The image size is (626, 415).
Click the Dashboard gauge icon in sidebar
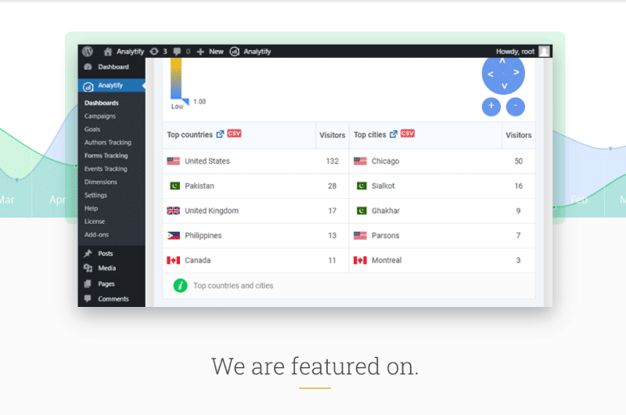[88, 67]
